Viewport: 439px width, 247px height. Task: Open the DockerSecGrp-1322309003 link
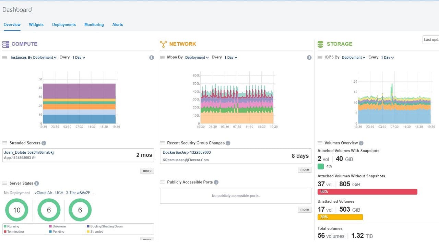coord(187,152)
